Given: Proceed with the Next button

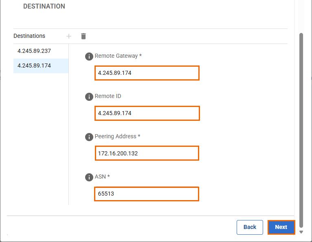Looking at the screenshot, I should coord(281,227).
